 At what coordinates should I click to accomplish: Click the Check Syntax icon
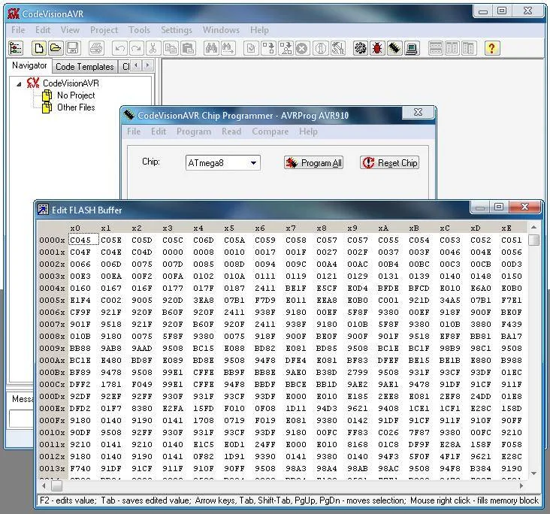point(251,48)
